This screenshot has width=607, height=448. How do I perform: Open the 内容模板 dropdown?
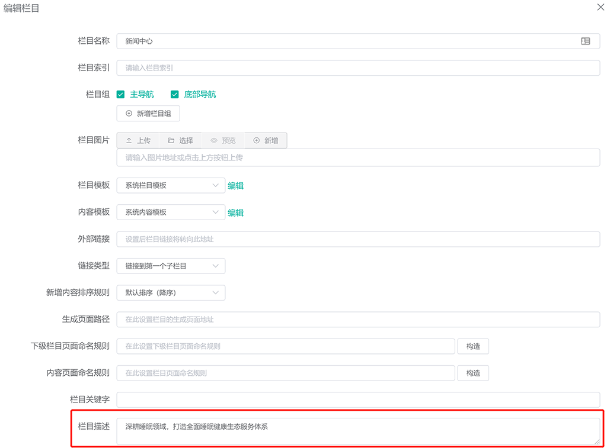tap(171, 212)
